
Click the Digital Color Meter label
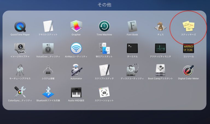click(188, 78)
